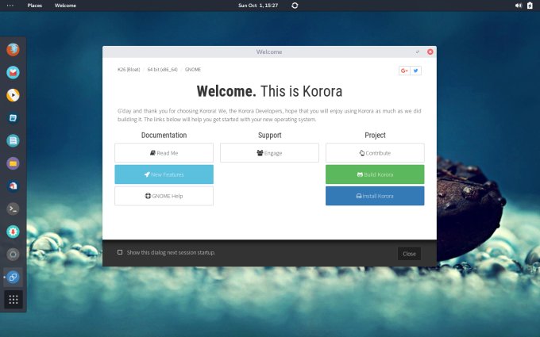Click the Support heading
540x337 pixels.
tap(270, 135)
